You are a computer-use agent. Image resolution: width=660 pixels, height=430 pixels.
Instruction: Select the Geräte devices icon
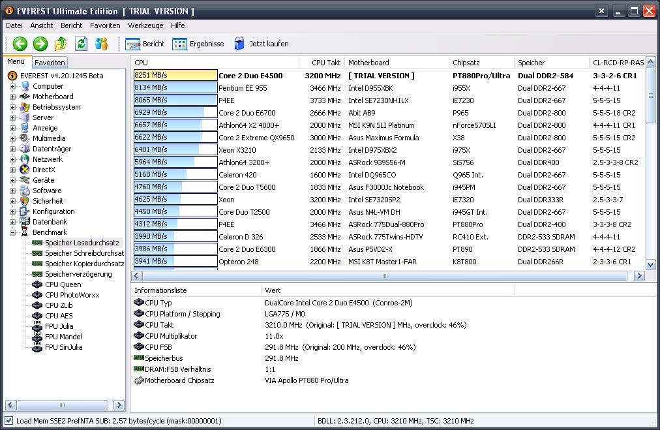[25, 180]
